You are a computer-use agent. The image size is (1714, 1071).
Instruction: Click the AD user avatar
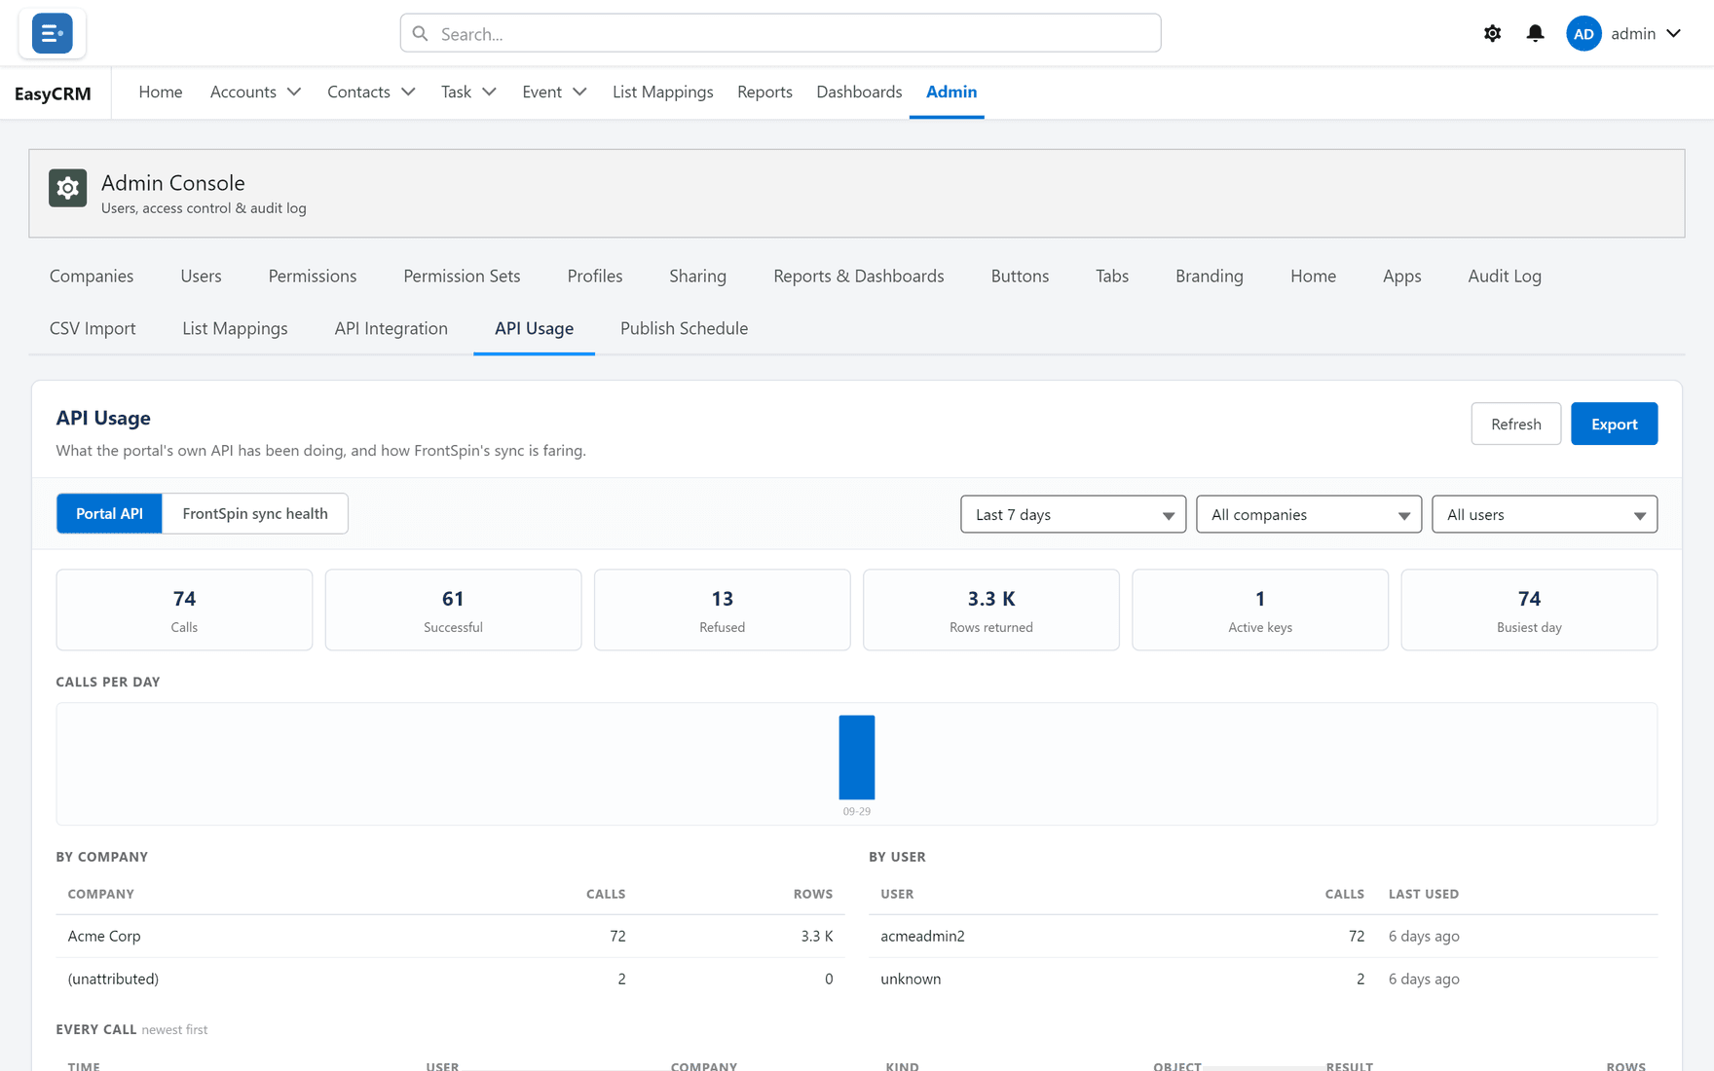pyautogui.click(x=1584, y=33)
